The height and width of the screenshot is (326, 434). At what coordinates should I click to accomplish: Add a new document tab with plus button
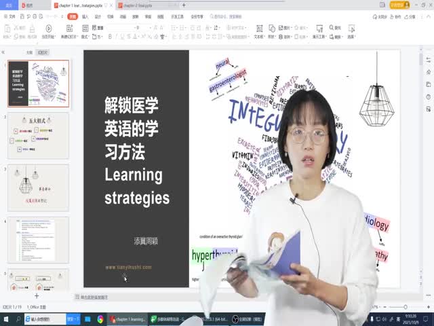click(x=184, y=5)
